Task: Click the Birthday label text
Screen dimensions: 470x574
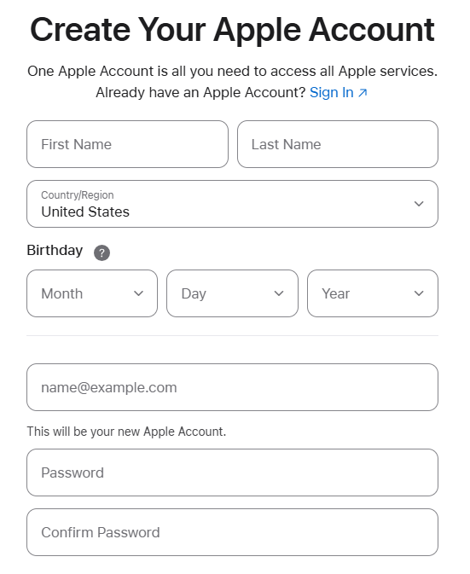Action: 55,251
